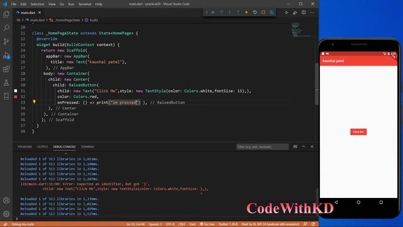Screen dimensions: 403x227
Task: Click the _HomePageState breadcrumb
Action: tap(67, 20)
